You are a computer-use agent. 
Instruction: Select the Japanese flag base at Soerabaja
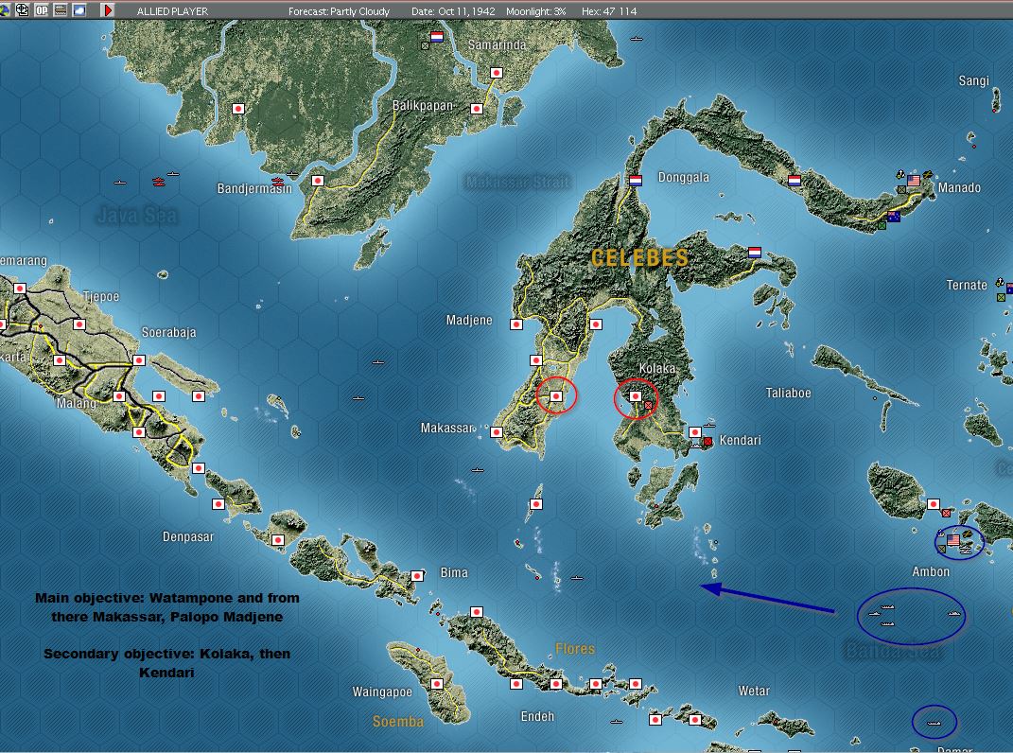coord(139,360)
